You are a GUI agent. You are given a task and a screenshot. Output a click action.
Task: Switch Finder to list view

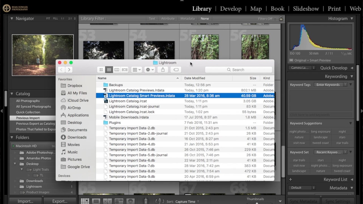[109, 70]
